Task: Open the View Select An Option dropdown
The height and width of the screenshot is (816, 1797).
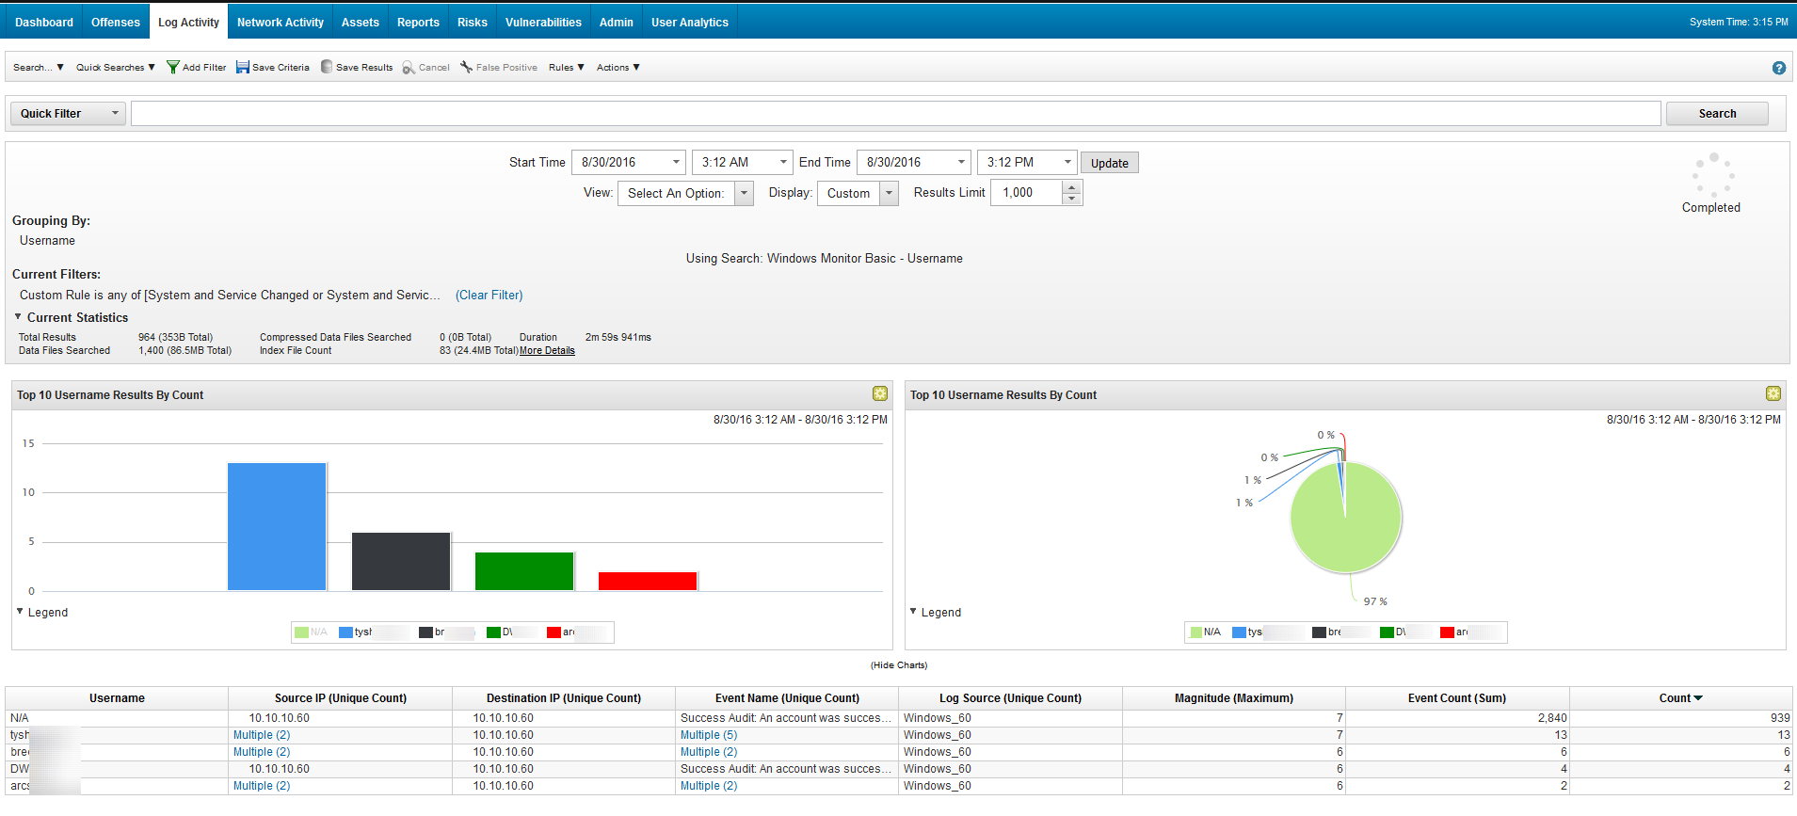Action: 744,193
